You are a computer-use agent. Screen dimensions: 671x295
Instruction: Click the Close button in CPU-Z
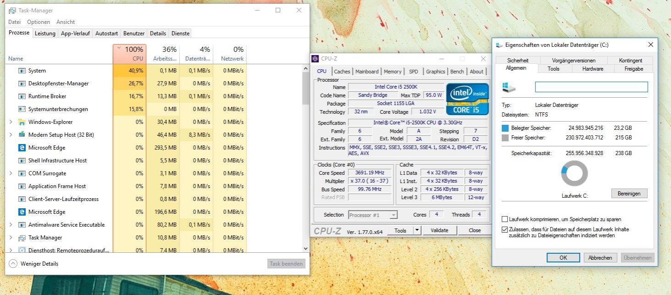point(475,230)
